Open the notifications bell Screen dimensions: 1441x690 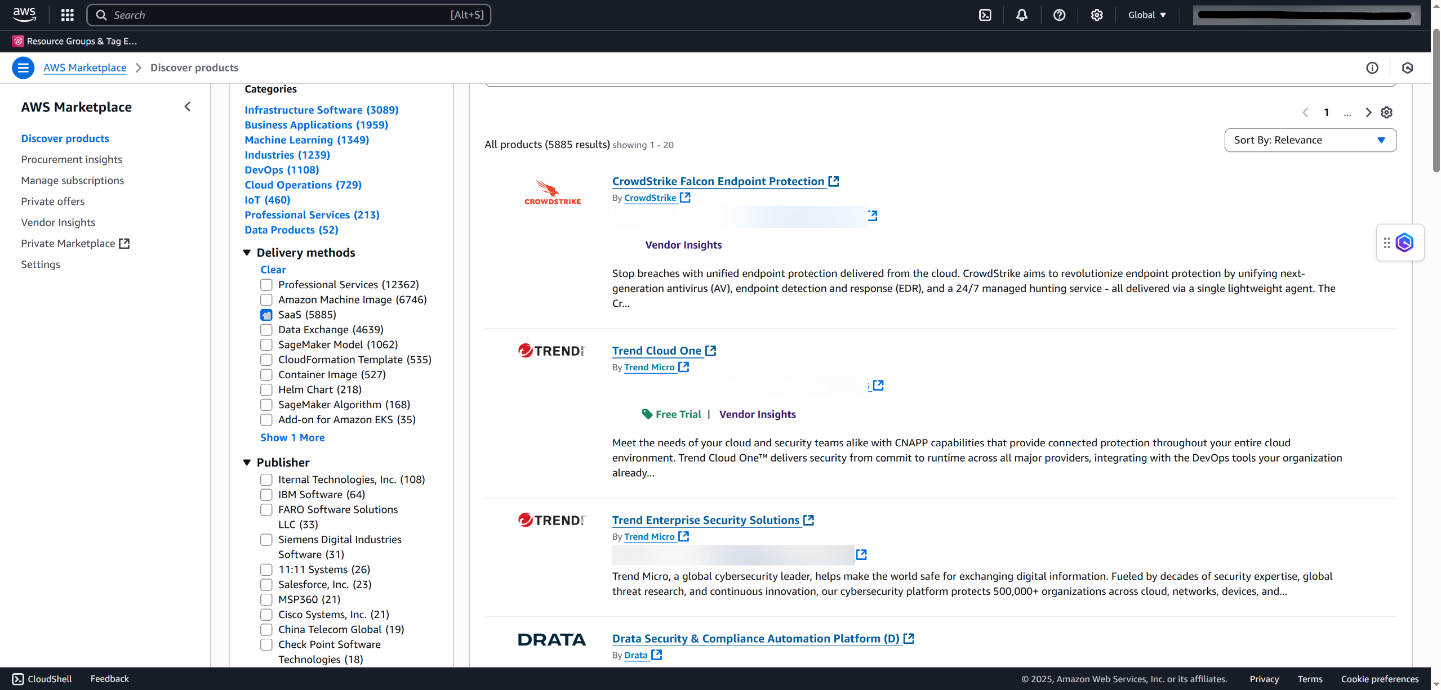click(1021, 15)
